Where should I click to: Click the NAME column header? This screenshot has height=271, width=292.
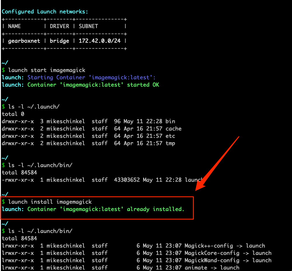click(x=14, y=26)
